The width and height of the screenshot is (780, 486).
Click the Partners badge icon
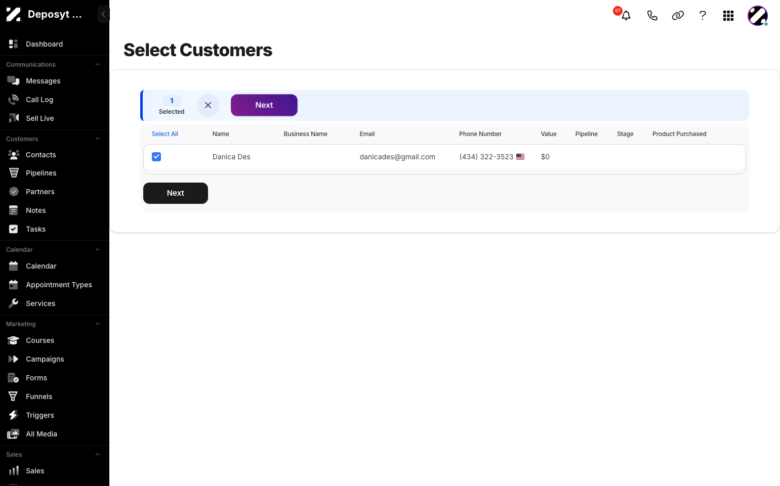click(x=14, y=192)
